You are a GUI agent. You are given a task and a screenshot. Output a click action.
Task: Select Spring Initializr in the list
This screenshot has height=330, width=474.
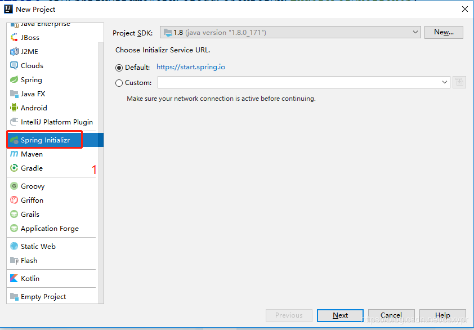point(55,140)
